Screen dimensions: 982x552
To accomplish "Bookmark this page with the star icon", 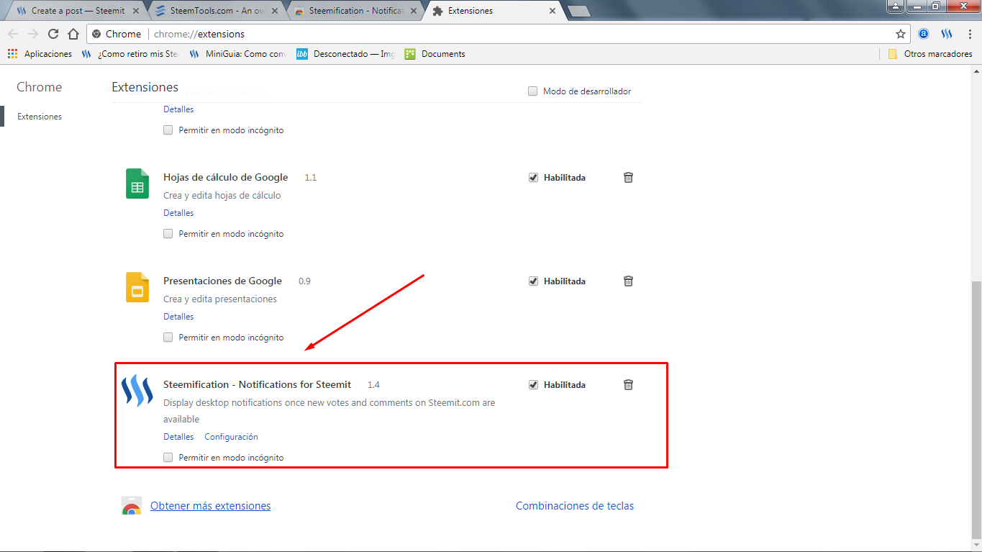I will point(901,34).
